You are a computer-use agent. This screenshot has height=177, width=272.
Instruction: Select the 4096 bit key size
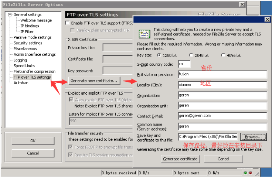coord(223,55)
